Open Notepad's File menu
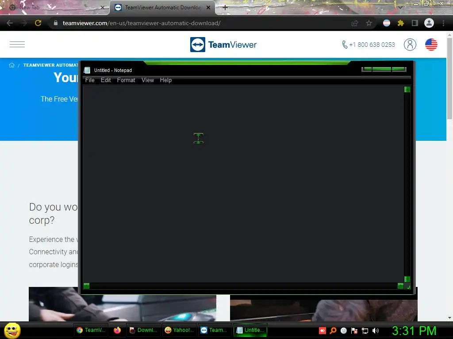This screenshot has height=339, width=453. coord(90,80)
